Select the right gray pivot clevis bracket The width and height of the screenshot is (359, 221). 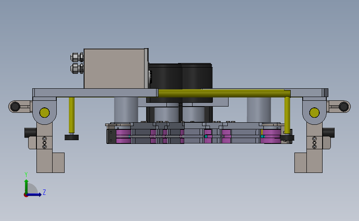314,111
